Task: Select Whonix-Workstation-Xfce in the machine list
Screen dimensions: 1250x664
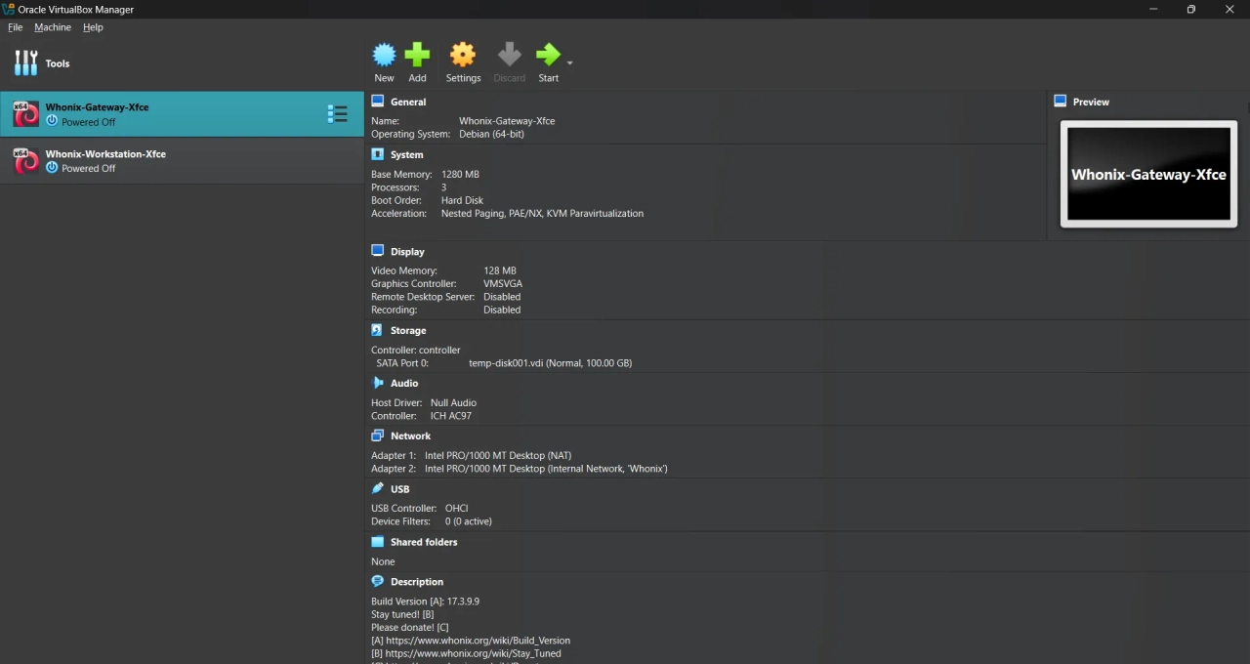Action: point(182,161)
